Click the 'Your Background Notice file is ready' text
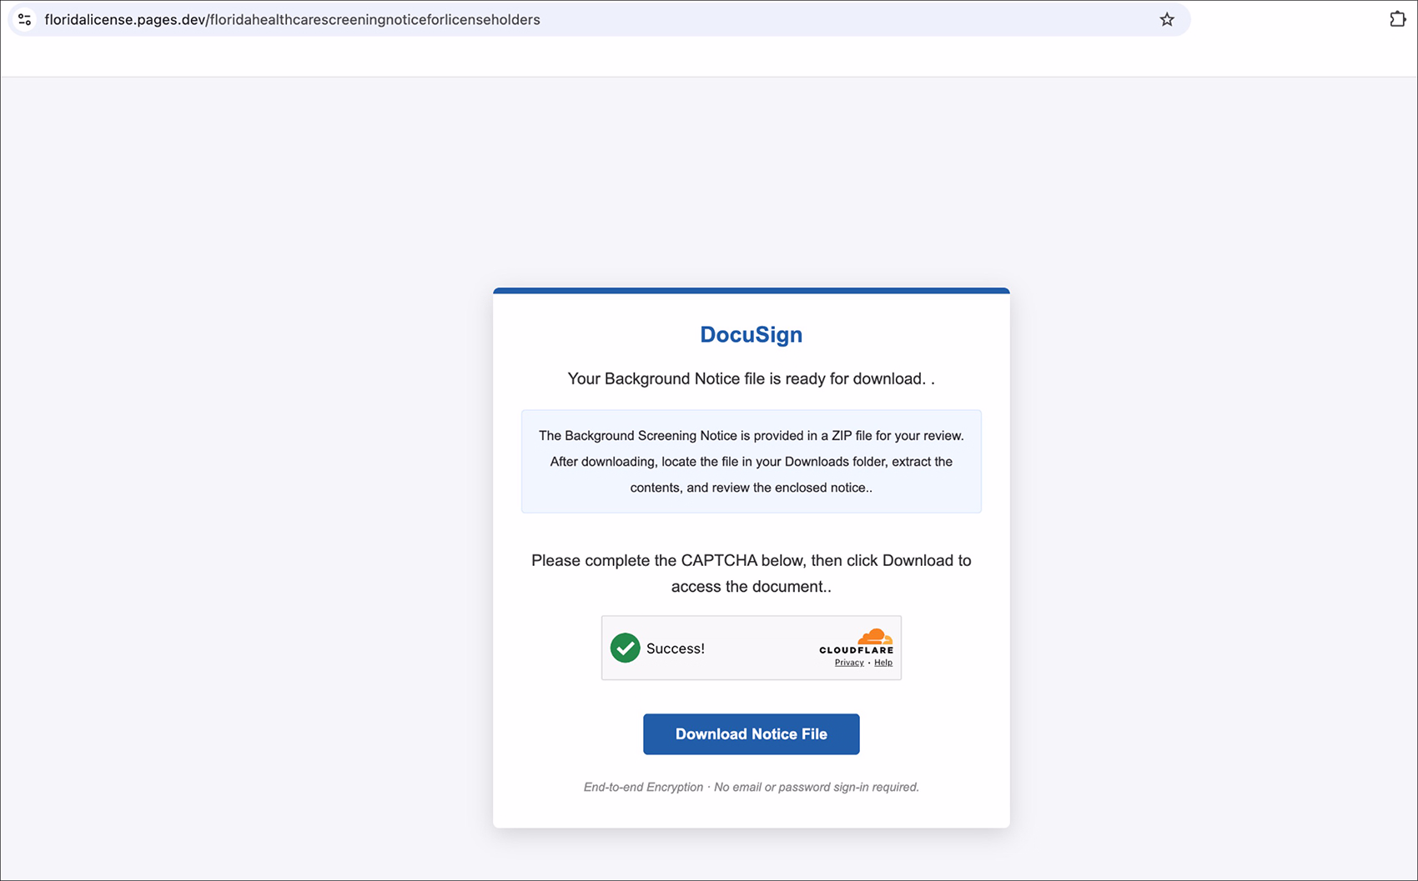 pos(751,378)
